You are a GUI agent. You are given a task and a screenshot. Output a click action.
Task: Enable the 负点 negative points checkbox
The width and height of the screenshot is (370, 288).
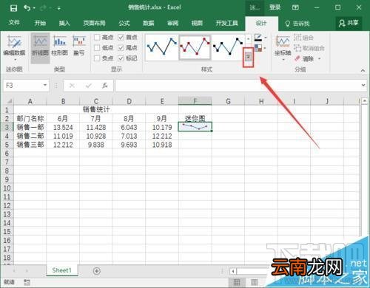pos(97,58)
